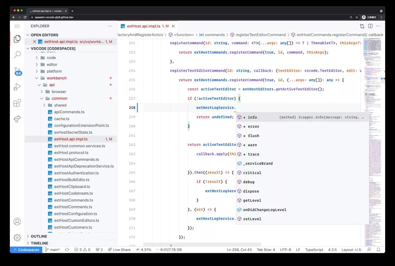The image size is (395, 266).
Task: Click registerTextEditorCommand in the breadcrumb bar
Action: point(260,35)
